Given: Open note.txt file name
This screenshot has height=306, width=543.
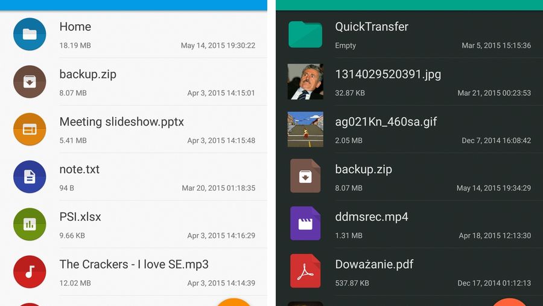Looking at the screenshot, I should (x=79, y=170).
